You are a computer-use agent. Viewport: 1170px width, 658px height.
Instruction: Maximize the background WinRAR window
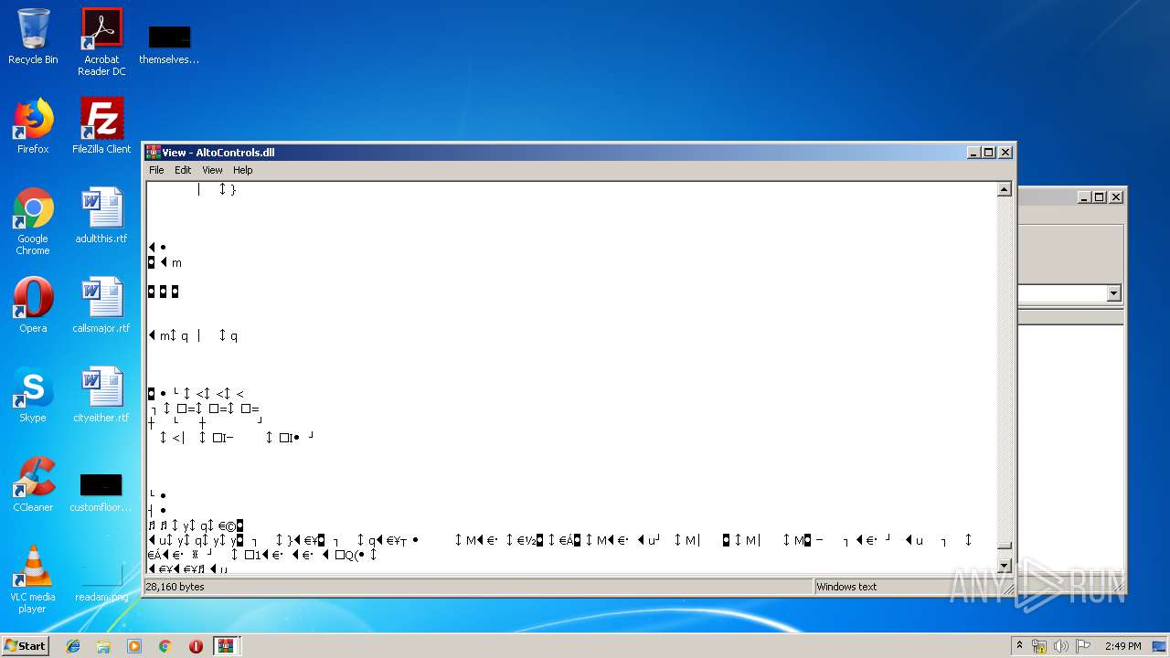(1100, 196)
